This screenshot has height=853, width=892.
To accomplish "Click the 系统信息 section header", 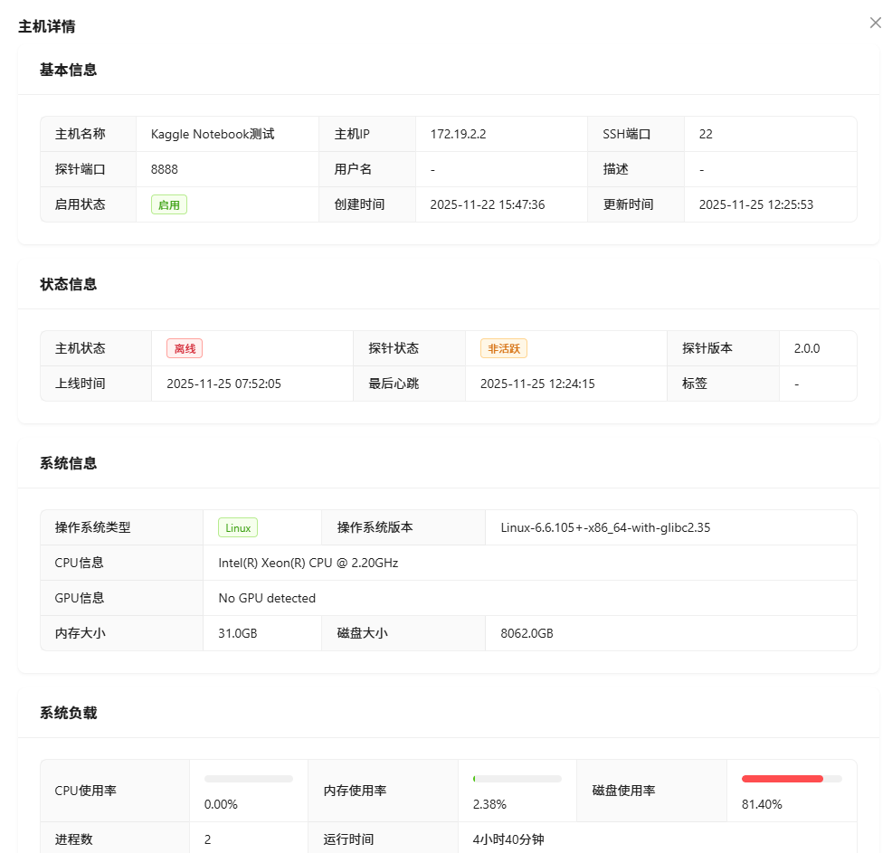I will click(69, 463).
